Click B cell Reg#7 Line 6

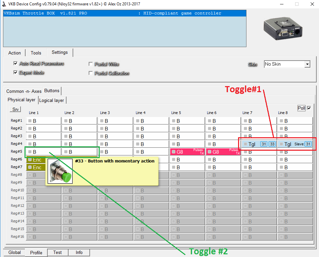pyautogui.click(x=223, y=167)
